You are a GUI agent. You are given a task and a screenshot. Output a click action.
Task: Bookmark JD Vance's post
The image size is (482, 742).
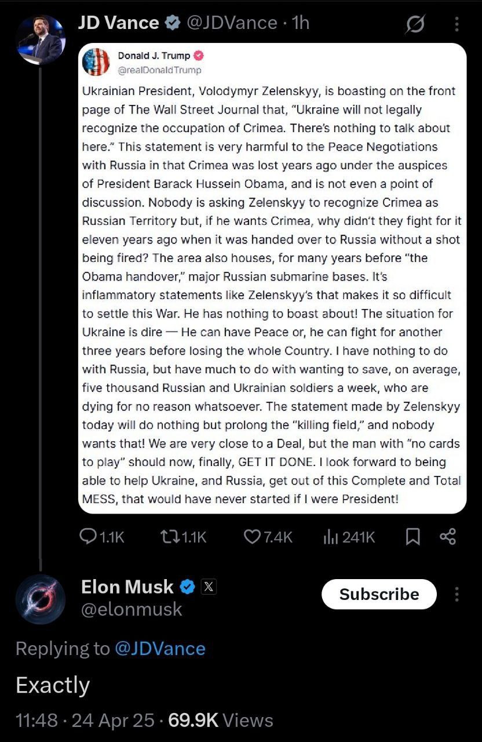click(x=412, y=537)
